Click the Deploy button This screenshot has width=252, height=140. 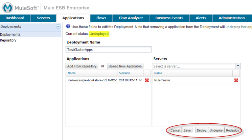[202, 130]
